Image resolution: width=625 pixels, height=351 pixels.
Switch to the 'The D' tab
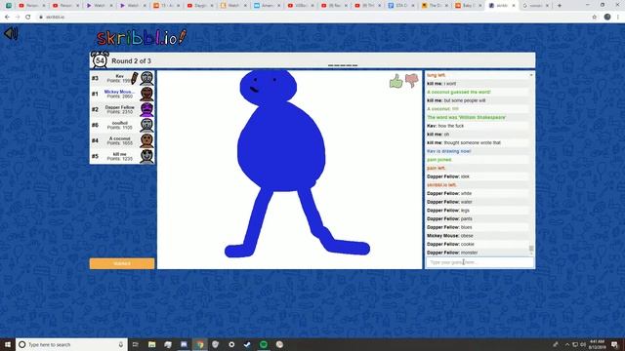tap(436, 6)
